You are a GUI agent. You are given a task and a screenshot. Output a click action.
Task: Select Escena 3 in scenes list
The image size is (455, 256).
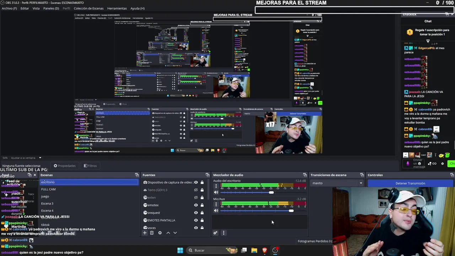[x=89, y=203]
